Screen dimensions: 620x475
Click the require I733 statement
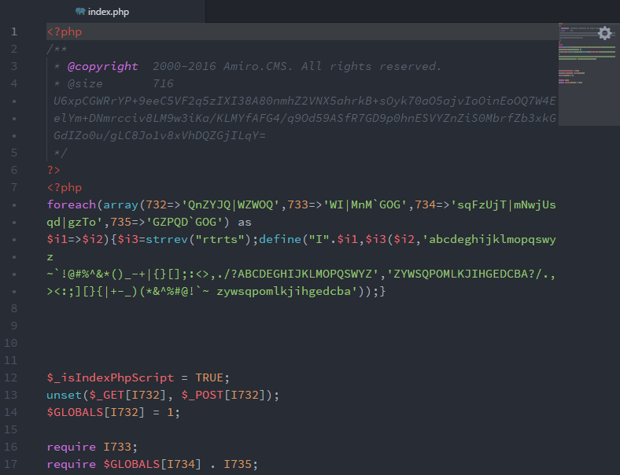tap(87, 446)
